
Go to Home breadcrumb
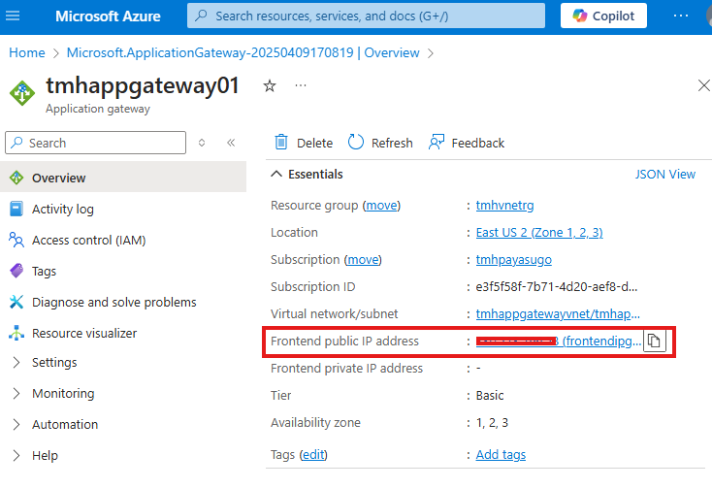pyautogui.click(x=27, y=52)
